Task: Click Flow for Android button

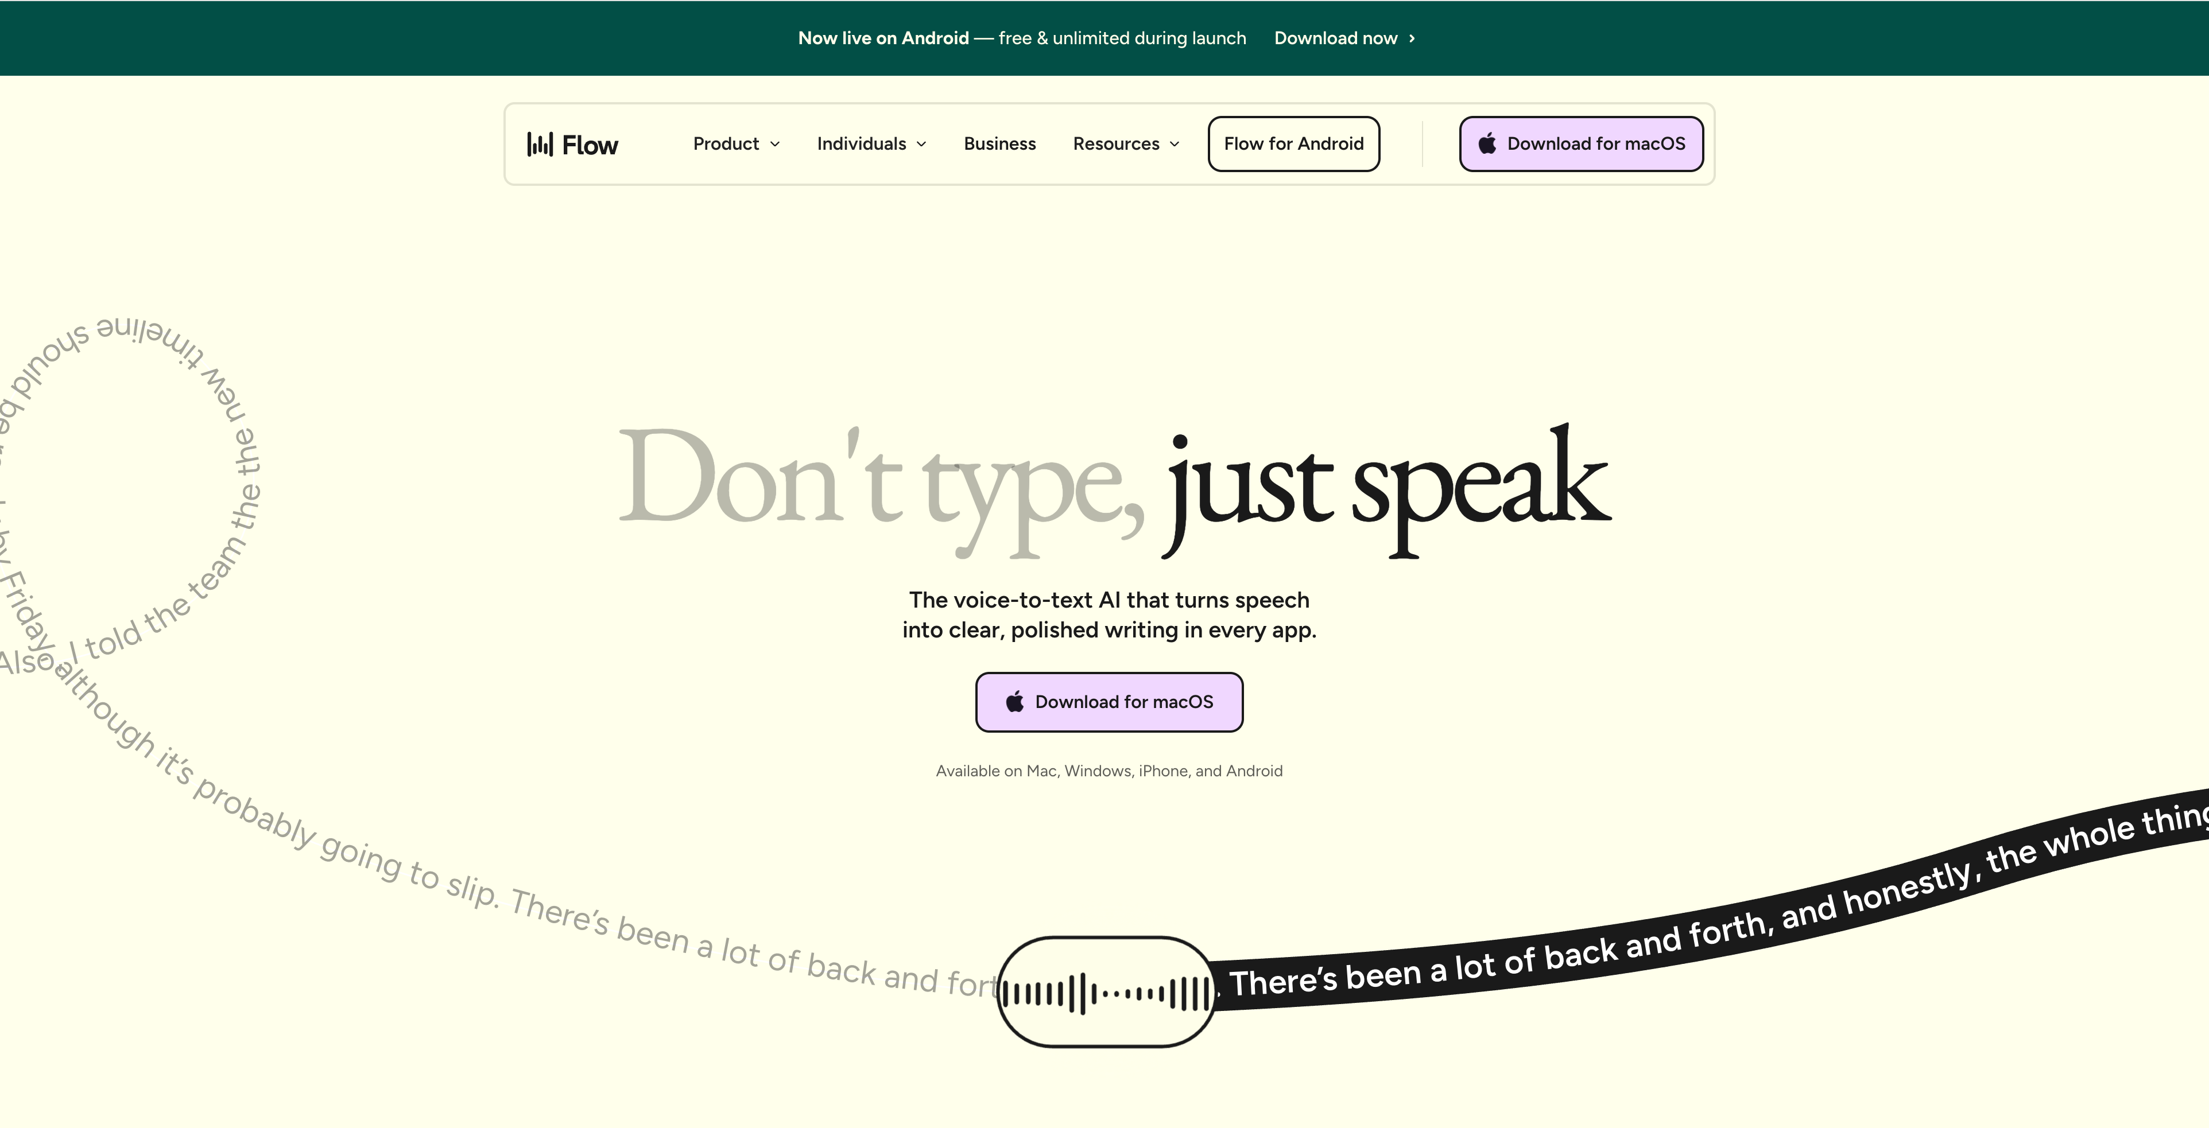Action: click(1293, 144)
